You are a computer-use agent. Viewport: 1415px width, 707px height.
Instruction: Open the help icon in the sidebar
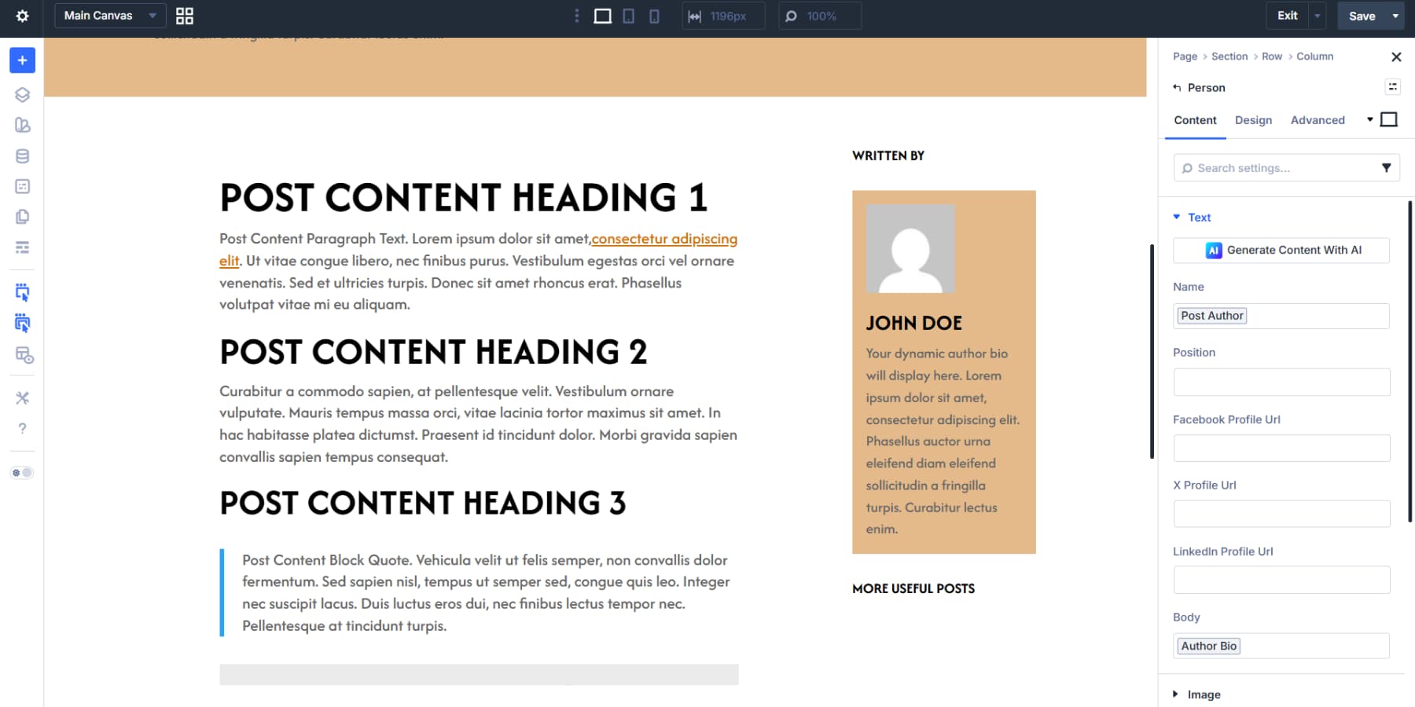point(22,428)
